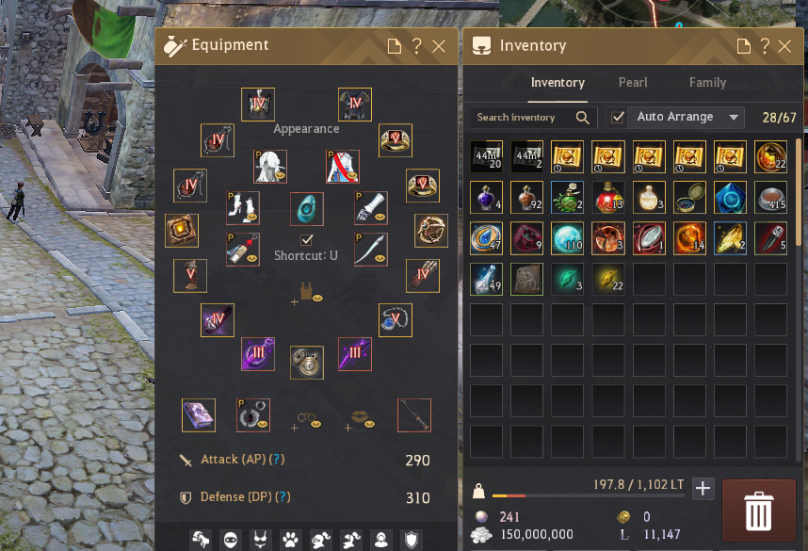Select the compass item in inventory

point(689,198)
